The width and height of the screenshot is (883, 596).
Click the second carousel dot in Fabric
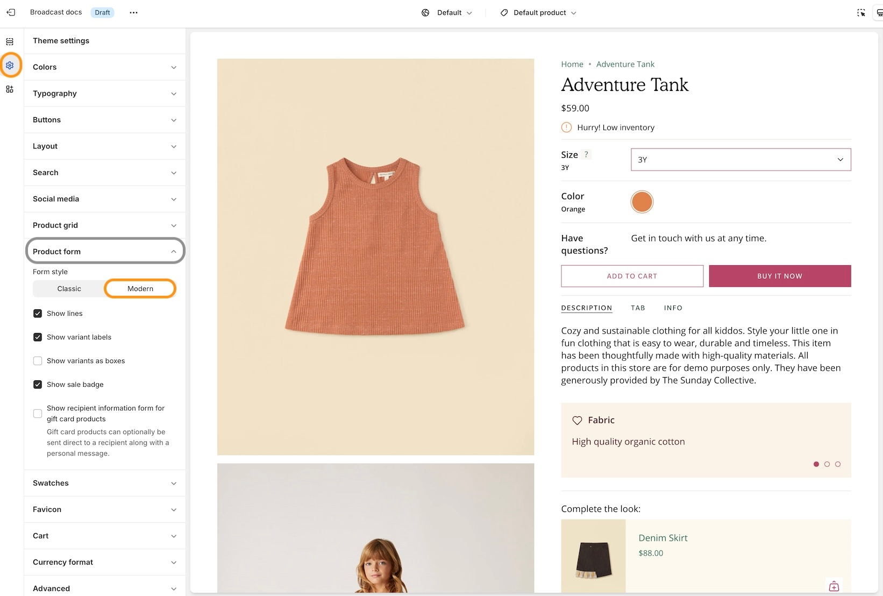pos(827,464)
